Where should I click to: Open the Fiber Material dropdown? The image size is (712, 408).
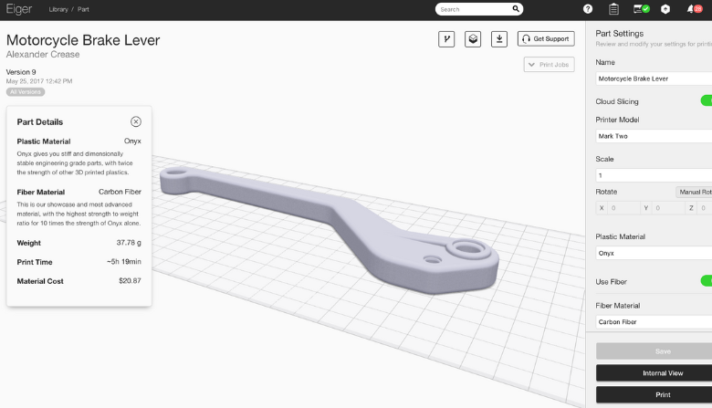(653, 322)
